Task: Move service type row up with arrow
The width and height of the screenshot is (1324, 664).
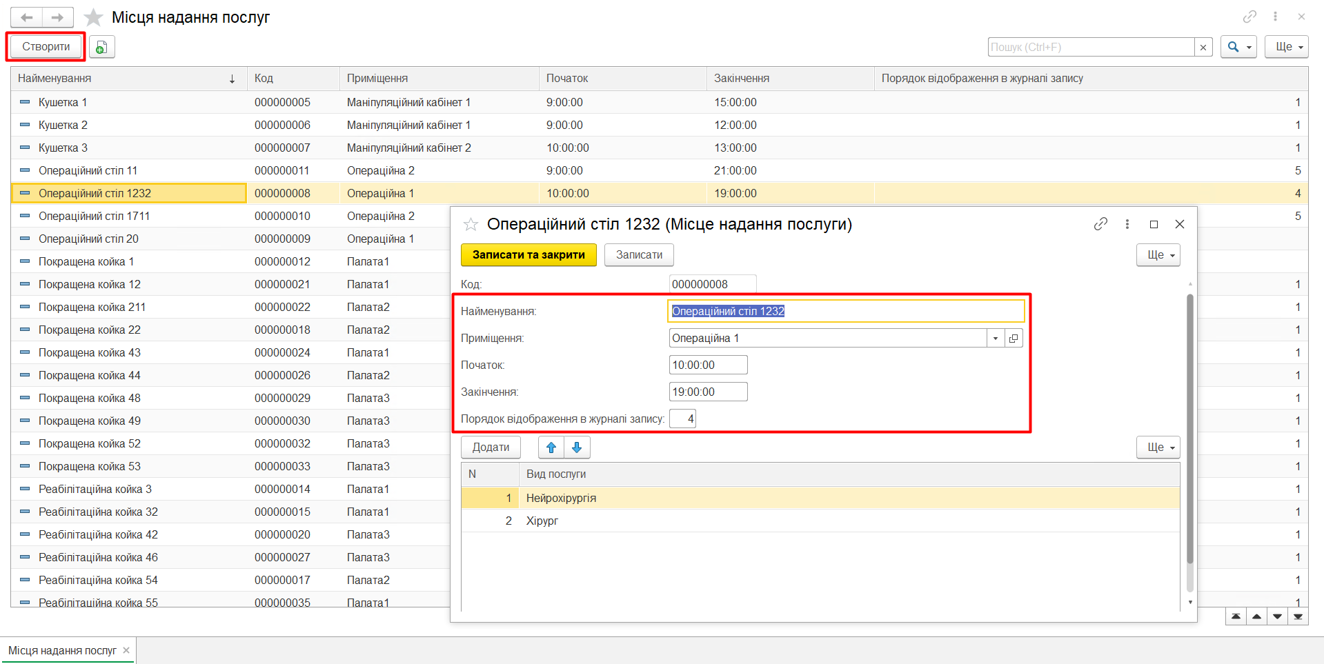Action: click(x=551, y=447)
